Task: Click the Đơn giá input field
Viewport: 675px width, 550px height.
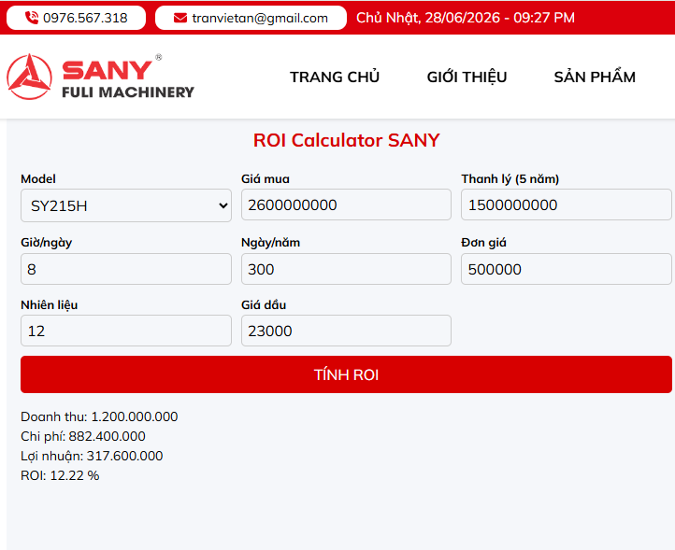Action: (567, 269)
